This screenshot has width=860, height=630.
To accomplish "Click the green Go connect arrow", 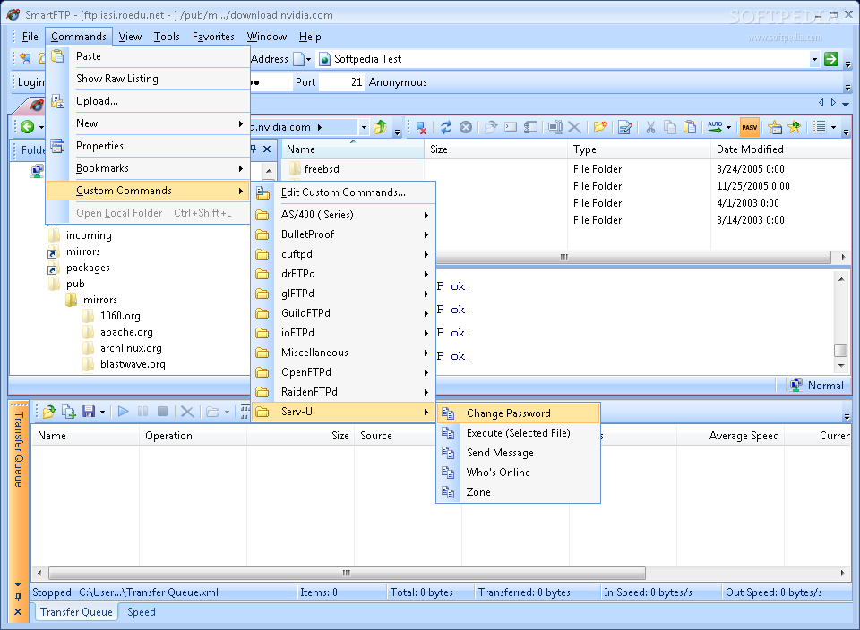I will tap(831, 59).
